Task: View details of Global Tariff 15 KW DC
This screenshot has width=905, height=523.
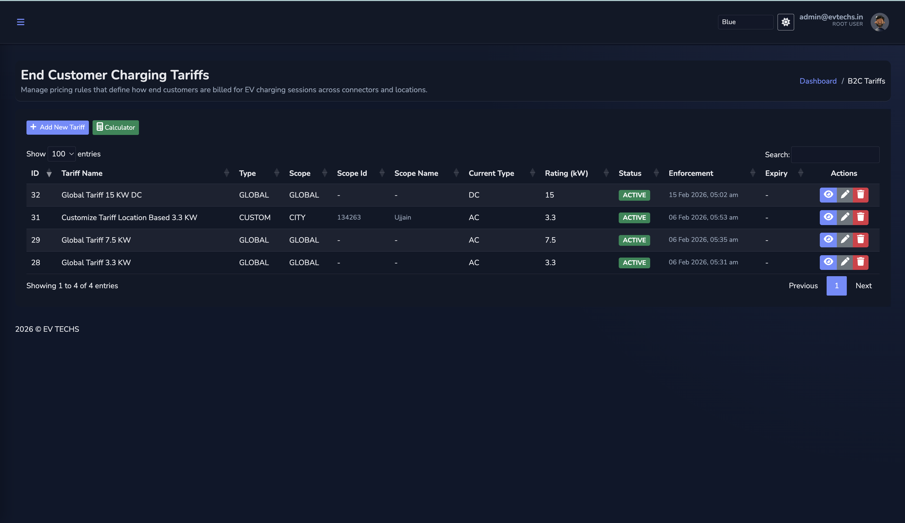Action: pos(828,195)
